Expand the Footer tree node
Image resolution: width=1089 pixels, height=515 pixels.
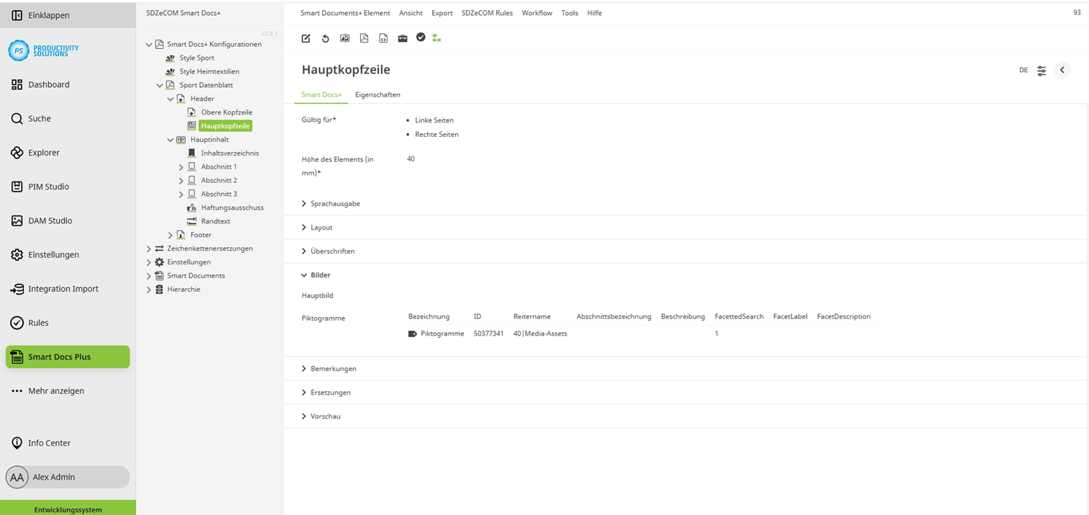[170, 234]
